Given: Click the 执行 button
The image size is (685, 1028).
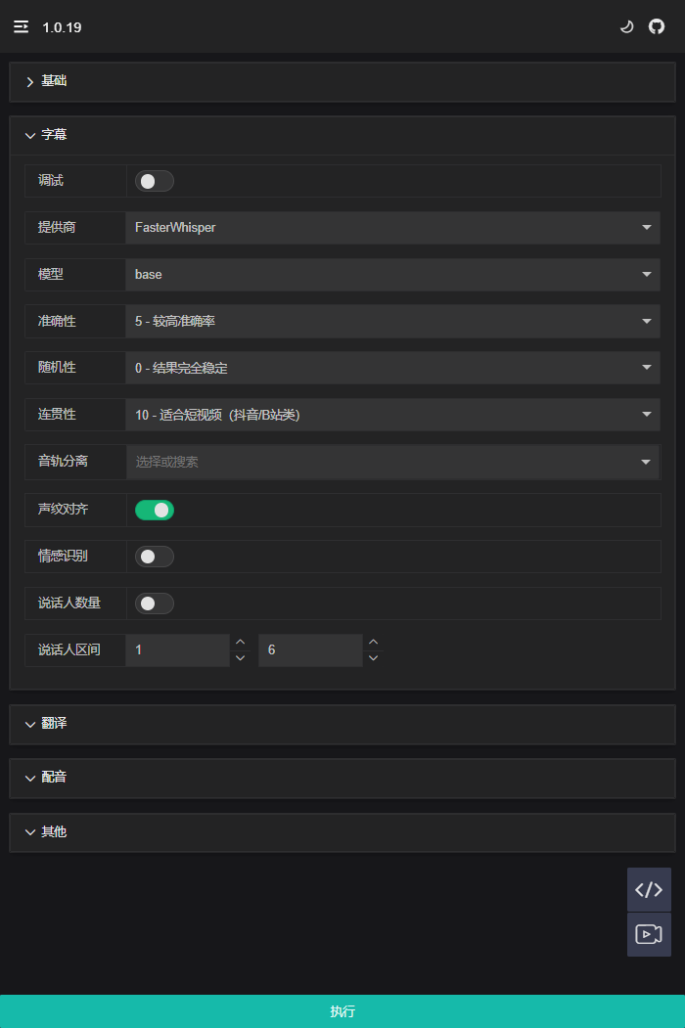Looking at the screenshot, I should pos(342,1011).
